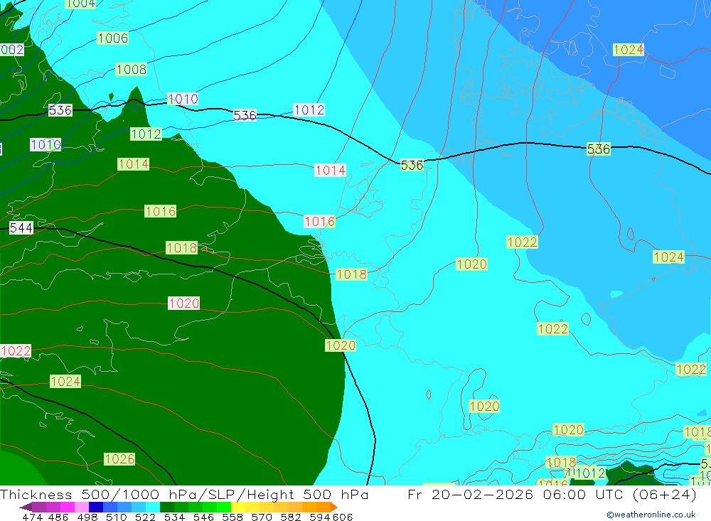Click the bright yellow 558 legend swatch
This screenshot has width=711, height=521.
[238, 507]
